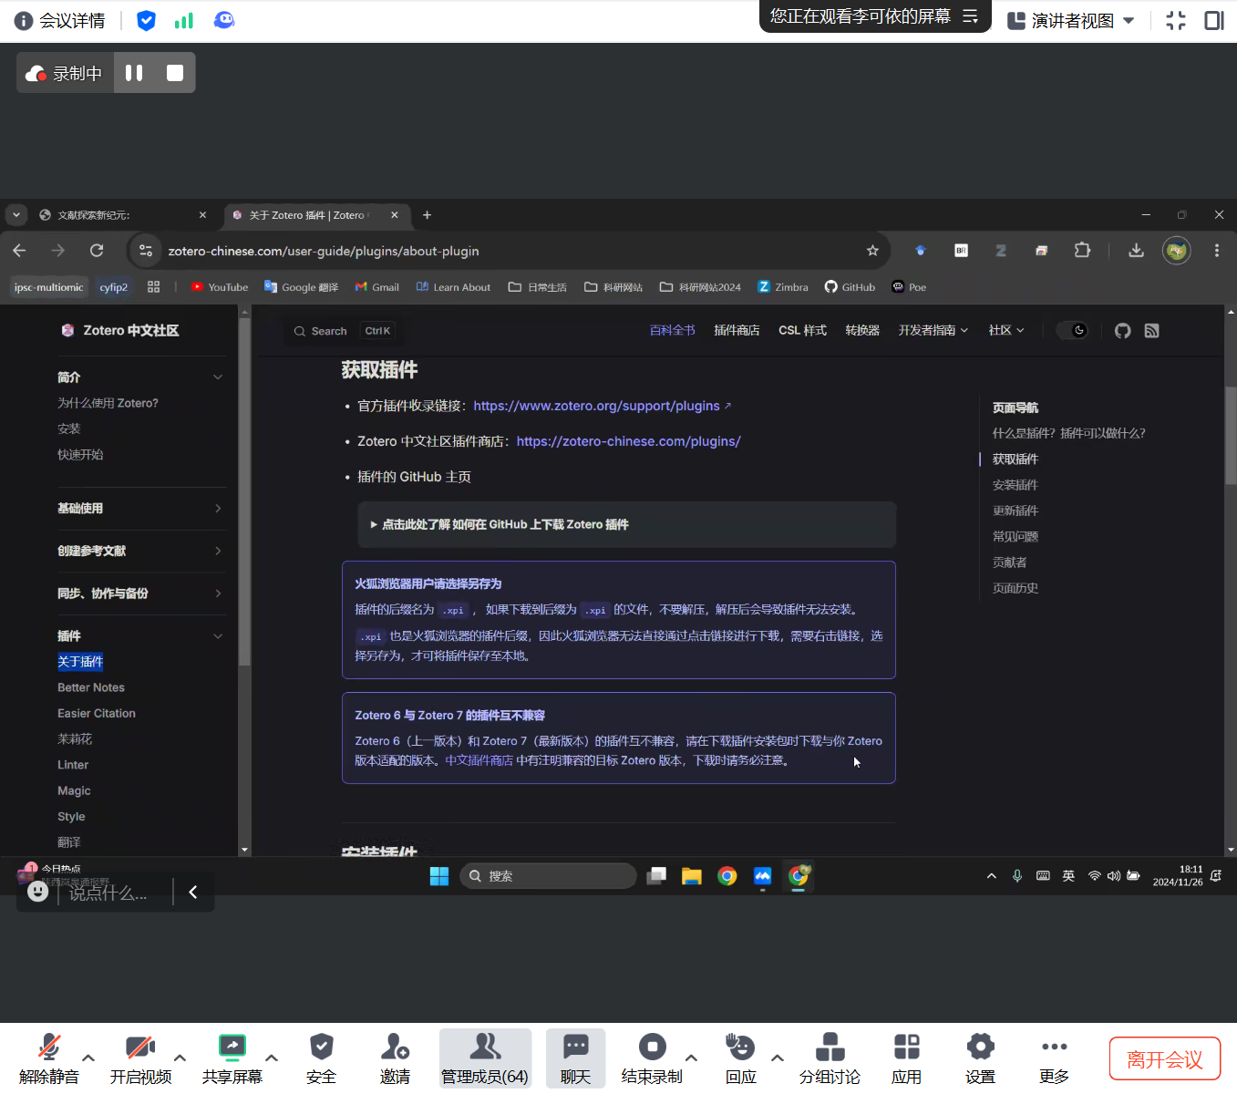The image size is (1237, 1094).
Task: Expand 开发者指南 dropdown menu
Action: pyautogui.click(x=933, y=330)
